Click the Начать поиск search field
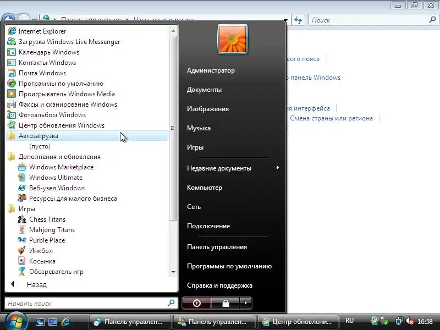The image size is (440, 330). 91,304
